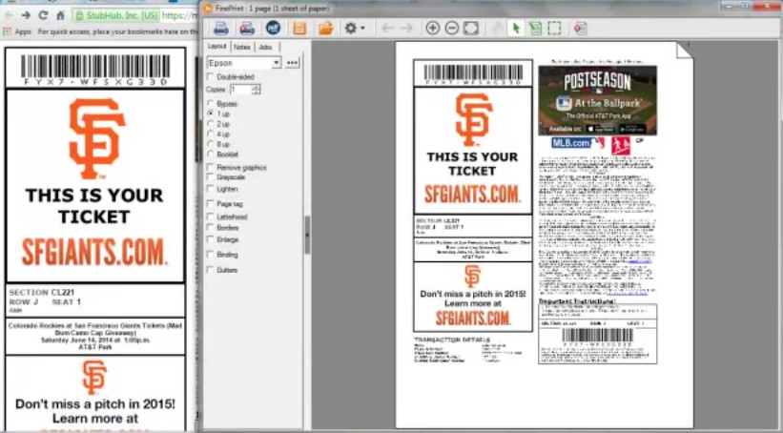Click the fit page to window icon
The image size is (783, 433).
471,29
